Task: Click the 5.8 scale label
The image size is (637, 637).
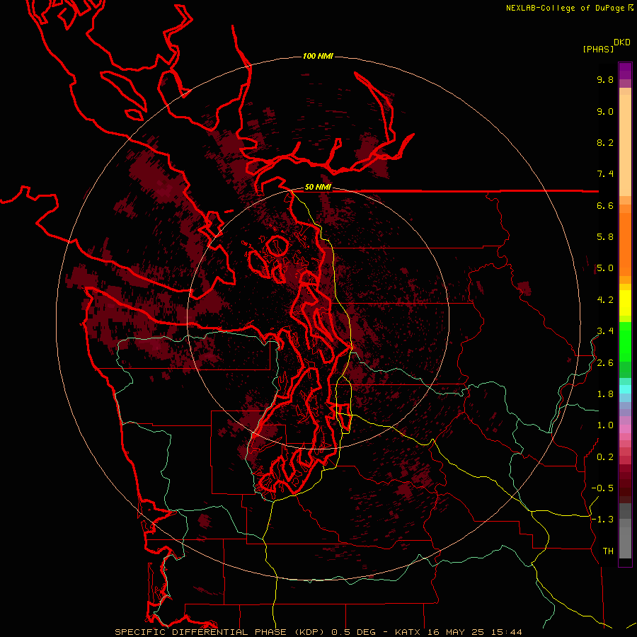Action: point(605,237)
